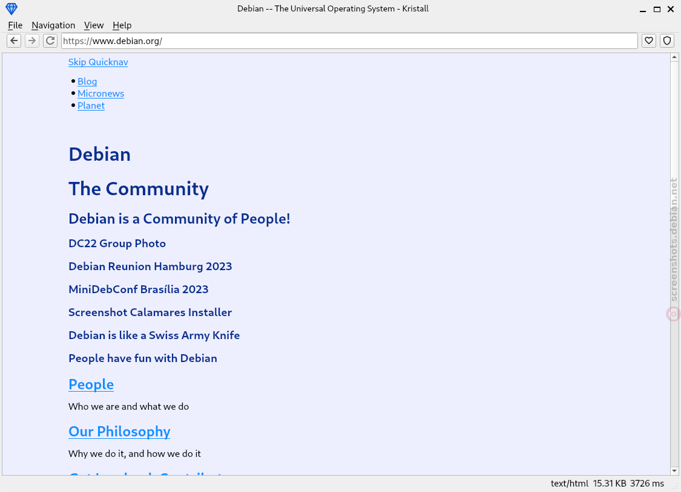Open the View menu
The width and height of the screenshot is (681, 492).
pyautogui.click(x=94, y=25)
